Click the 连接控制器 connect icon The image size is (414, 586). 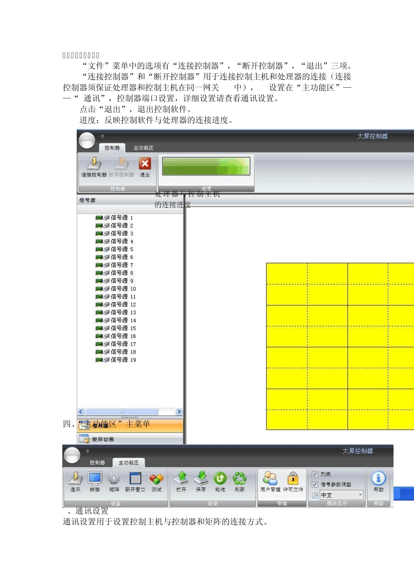(94, 164)
